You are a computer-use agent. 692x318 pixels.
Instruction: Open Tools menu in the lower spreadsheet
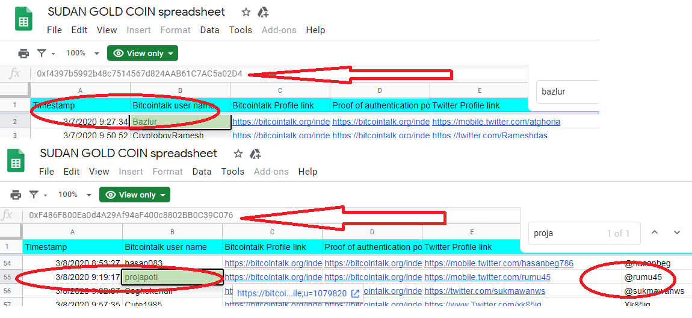[233, 172]
